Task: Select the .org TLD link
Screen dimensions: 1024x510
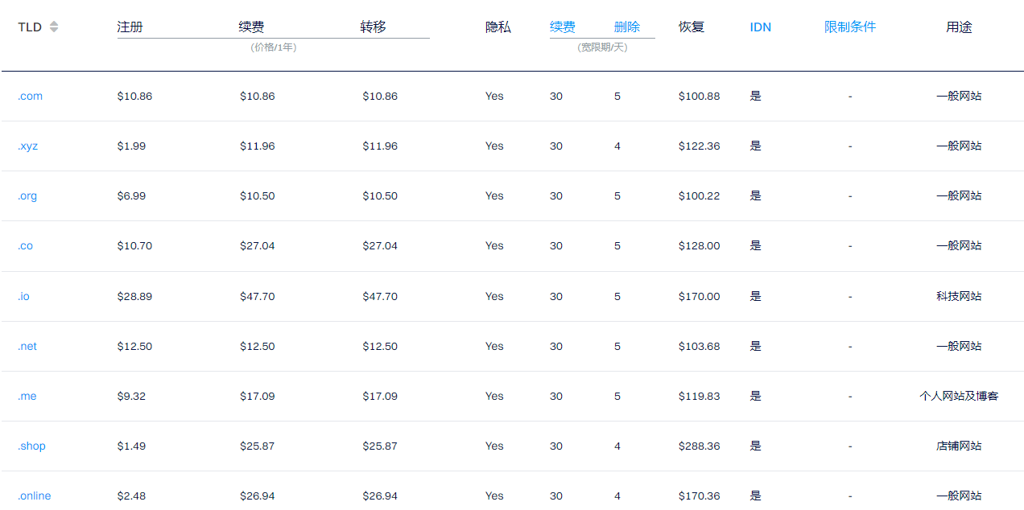Action: tap(27, 195)
